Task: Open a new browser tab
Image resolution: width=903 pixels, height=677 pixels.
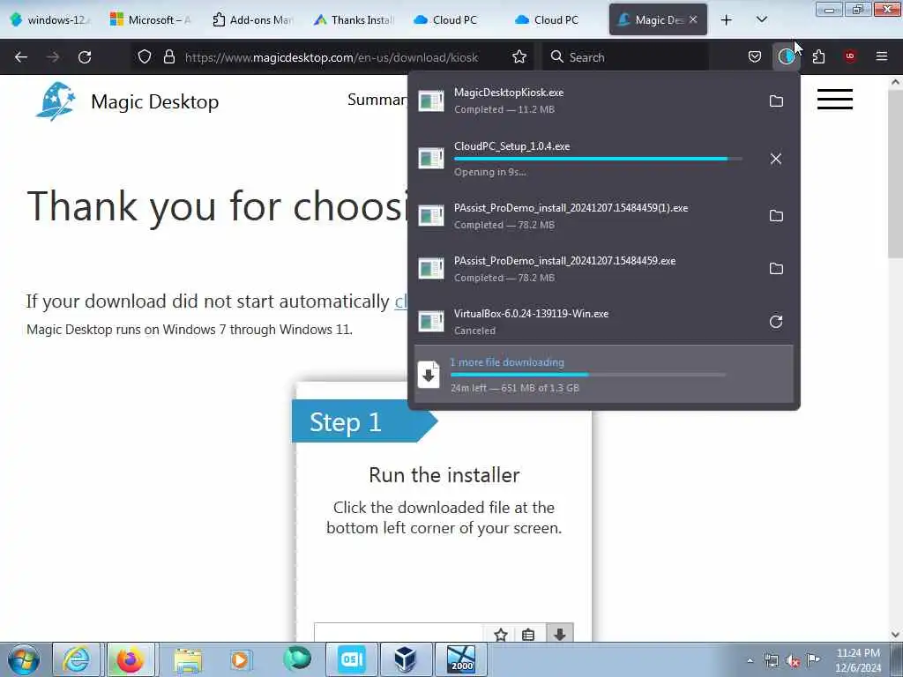Action: [727, 19]
